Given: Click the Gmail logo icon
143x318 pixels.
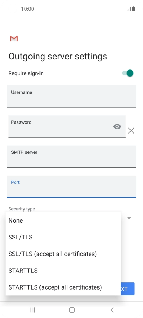Looking at the screenshot, I should [x=14, y=38].
